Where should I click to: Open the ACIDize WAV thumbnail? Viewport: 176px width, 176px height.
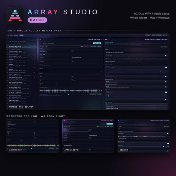[33, 136]
